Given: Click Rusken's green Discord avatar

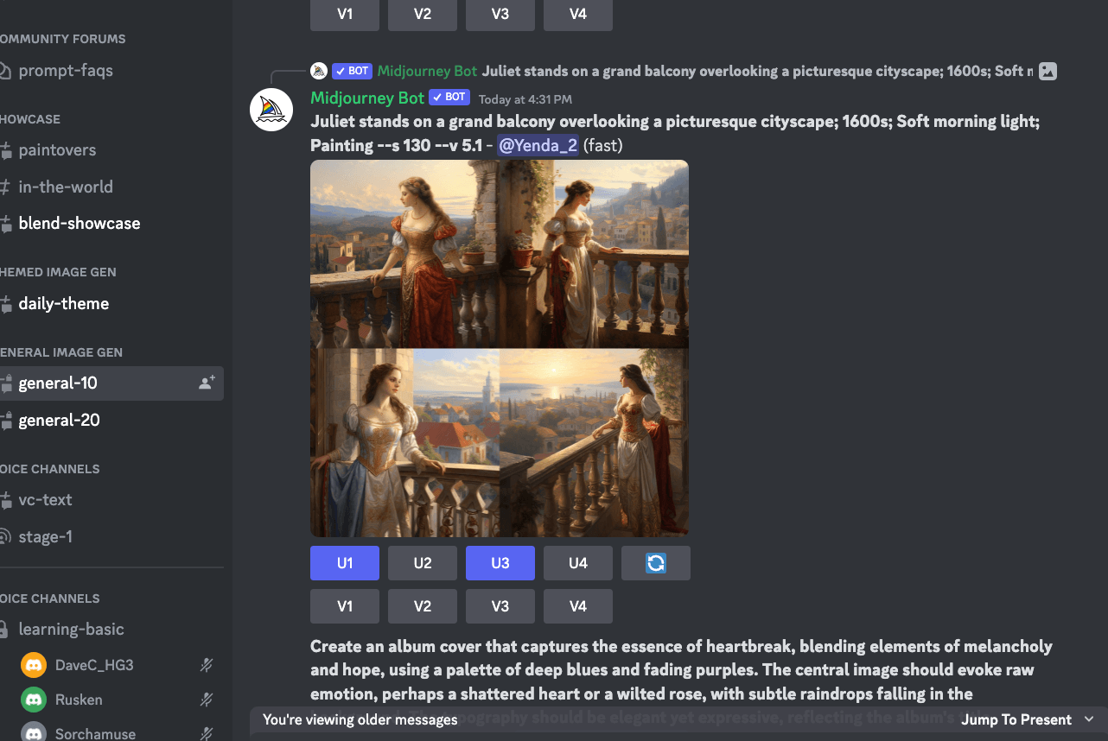Looking at the screenshot, I should pos(34,700).
